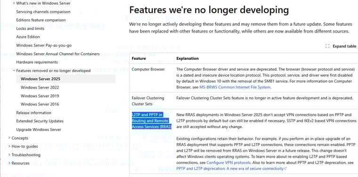Viewport: 358px width, 177px height.
Task: Select Windows Server 2019 in sidebar
Action: tap(40, 96)
